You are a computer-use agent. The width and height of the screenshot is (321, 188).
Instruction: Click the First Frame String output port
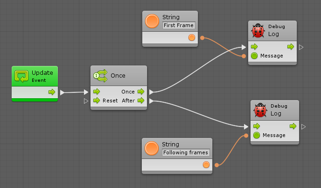tap(191, 37)
